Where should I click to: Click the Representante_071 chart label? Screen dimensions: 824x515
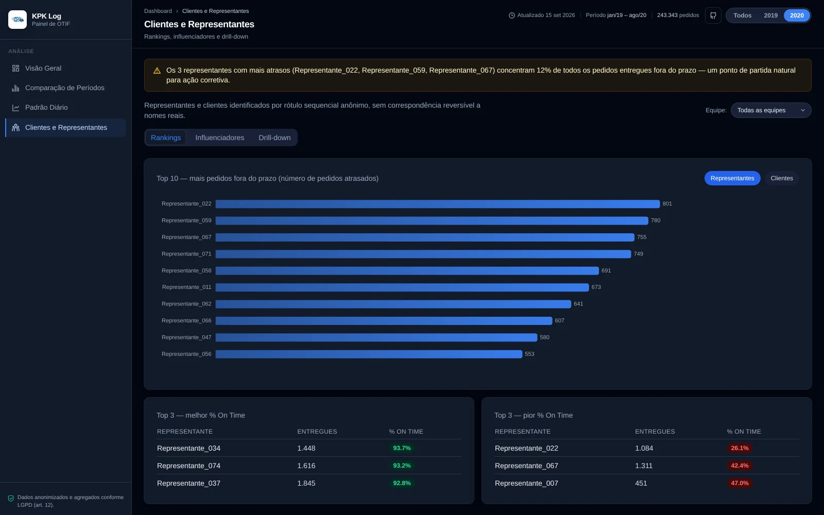pos(186,254)
